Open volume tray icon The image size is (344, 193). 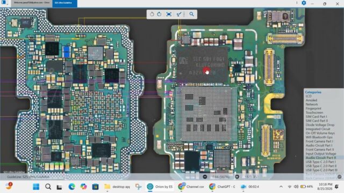tap(296, 187)
